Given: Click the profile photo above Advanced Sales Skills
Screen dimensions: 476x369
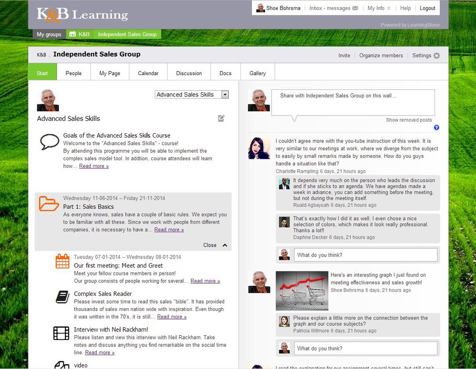Looking at the screenshot, I should coord(48,100).
